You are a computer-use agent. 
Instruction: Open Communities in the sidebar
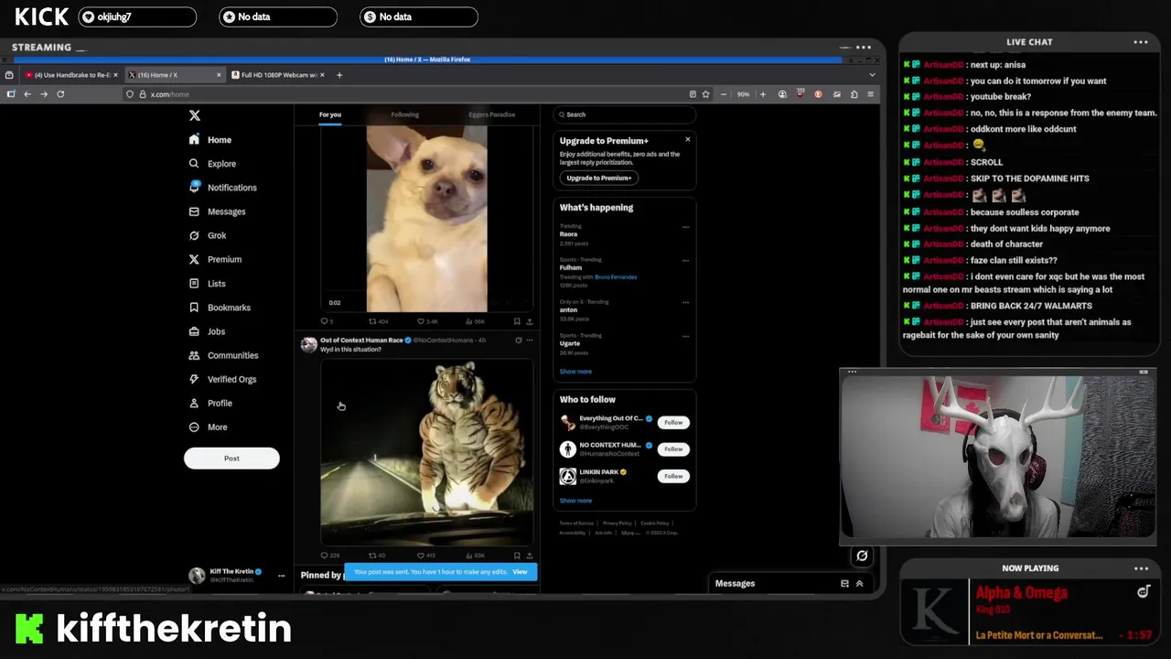pos(224,355)
